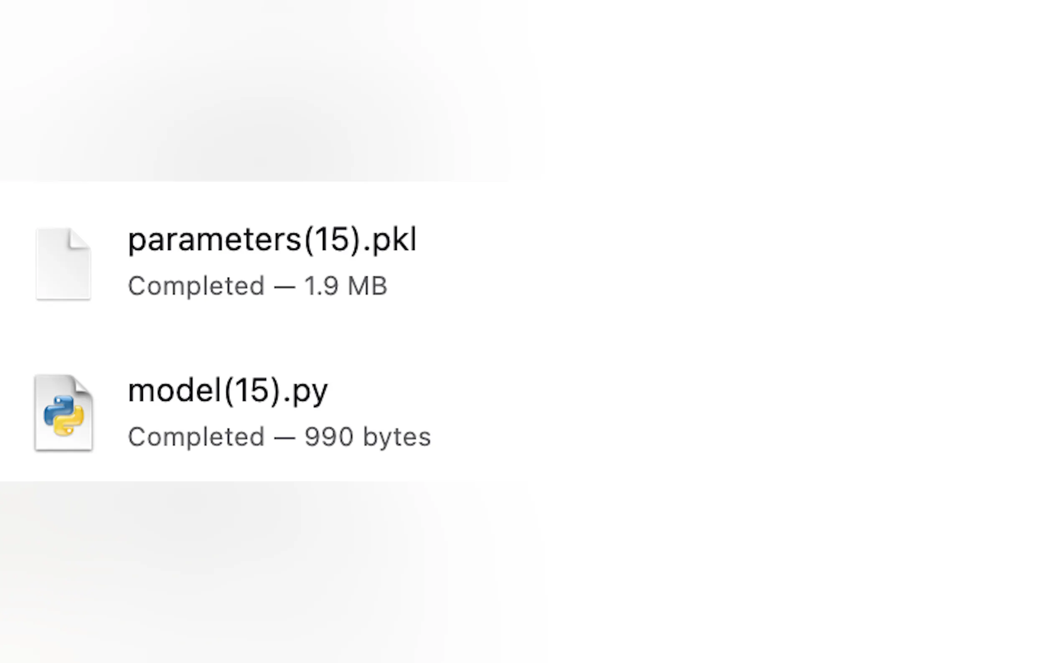The image size is (1061, 663).
Task: Click the .pkl extension in the first file name
Action: coord(389,240)
